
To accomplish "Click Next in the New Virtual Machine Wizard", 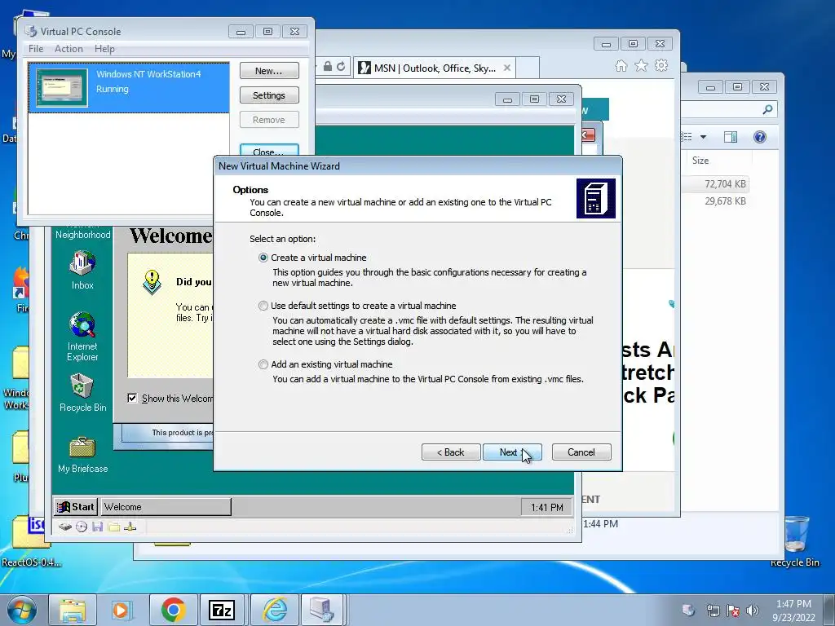I will tap(512, 452).
